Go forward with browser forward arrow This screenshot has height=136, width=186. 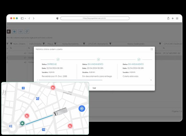[34, 18]
